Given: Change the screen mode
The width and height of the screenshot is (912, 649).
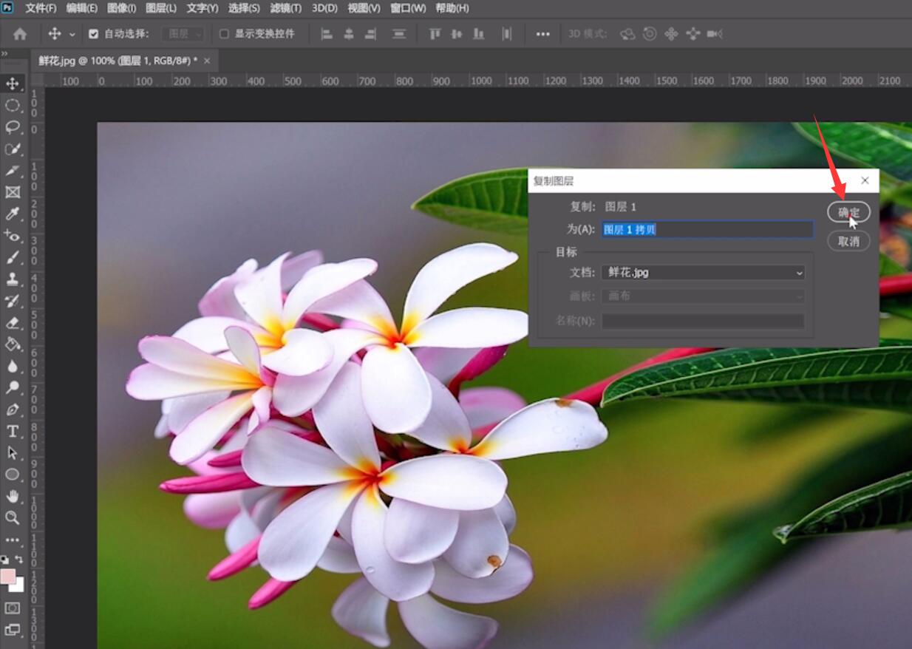Looking at the screenshot, I should pos(13,630).
